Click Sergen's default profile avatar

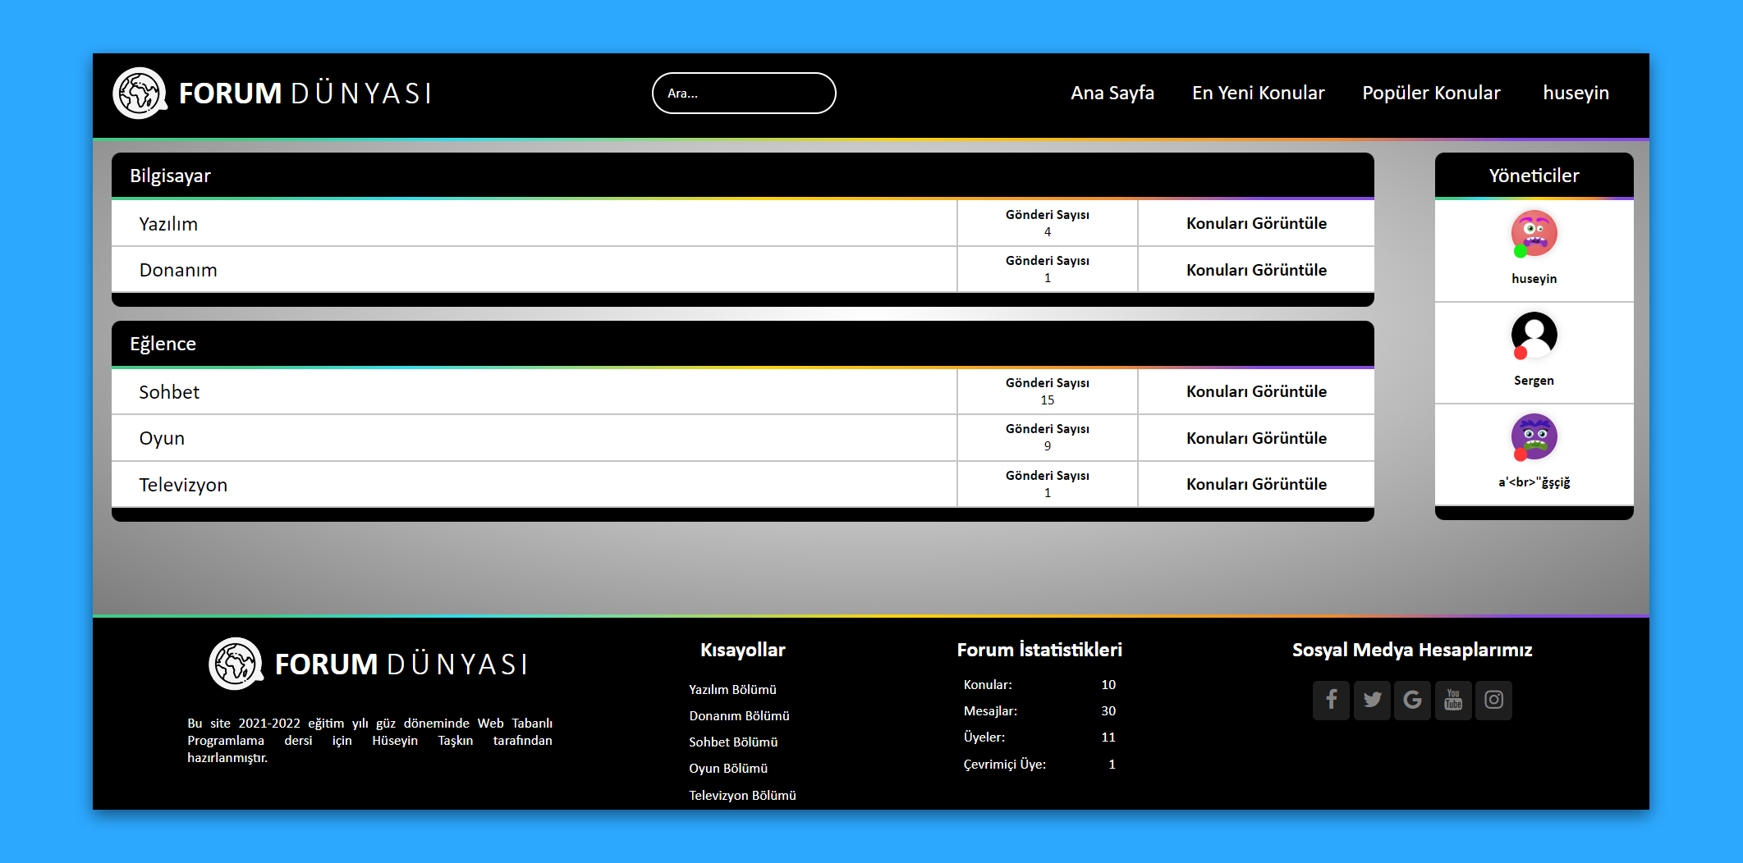coord(1534,336)
